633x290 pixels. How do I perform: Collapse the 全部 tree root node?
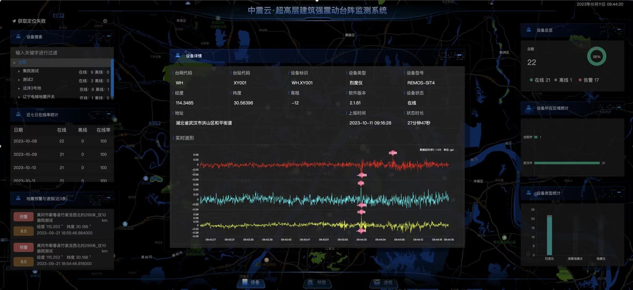tap(14, 63)
